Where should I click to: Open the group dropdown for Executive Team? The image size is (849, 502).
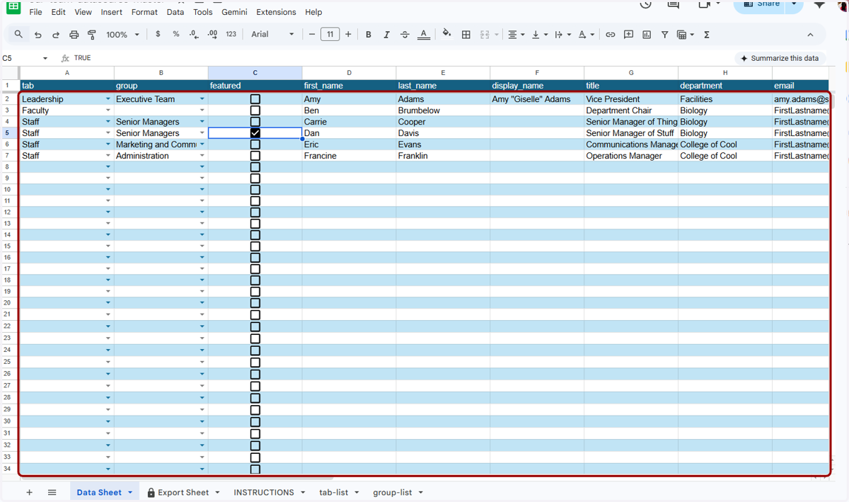pos(202,99)
